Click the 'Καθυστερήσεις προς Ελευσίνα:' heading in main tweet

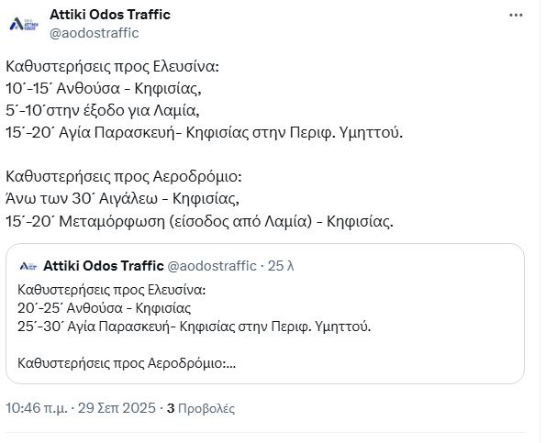point(113,68)
